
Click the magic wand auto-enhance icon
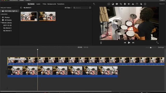tap(94, 4)
